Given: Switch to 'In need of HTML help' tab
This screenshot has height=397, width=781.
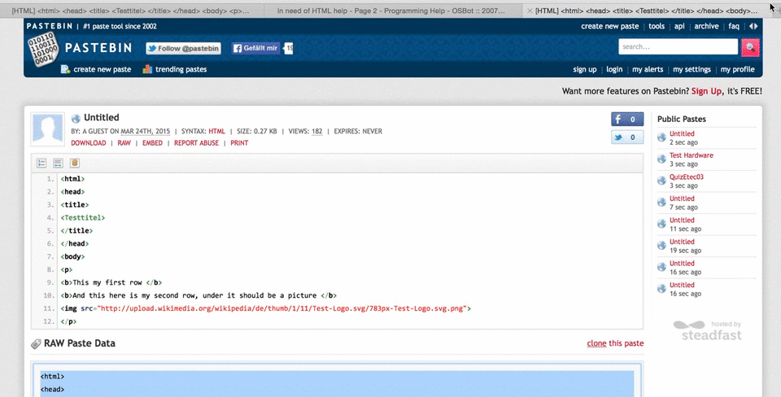Looking at the screenshot, I should tap(391, 11).
